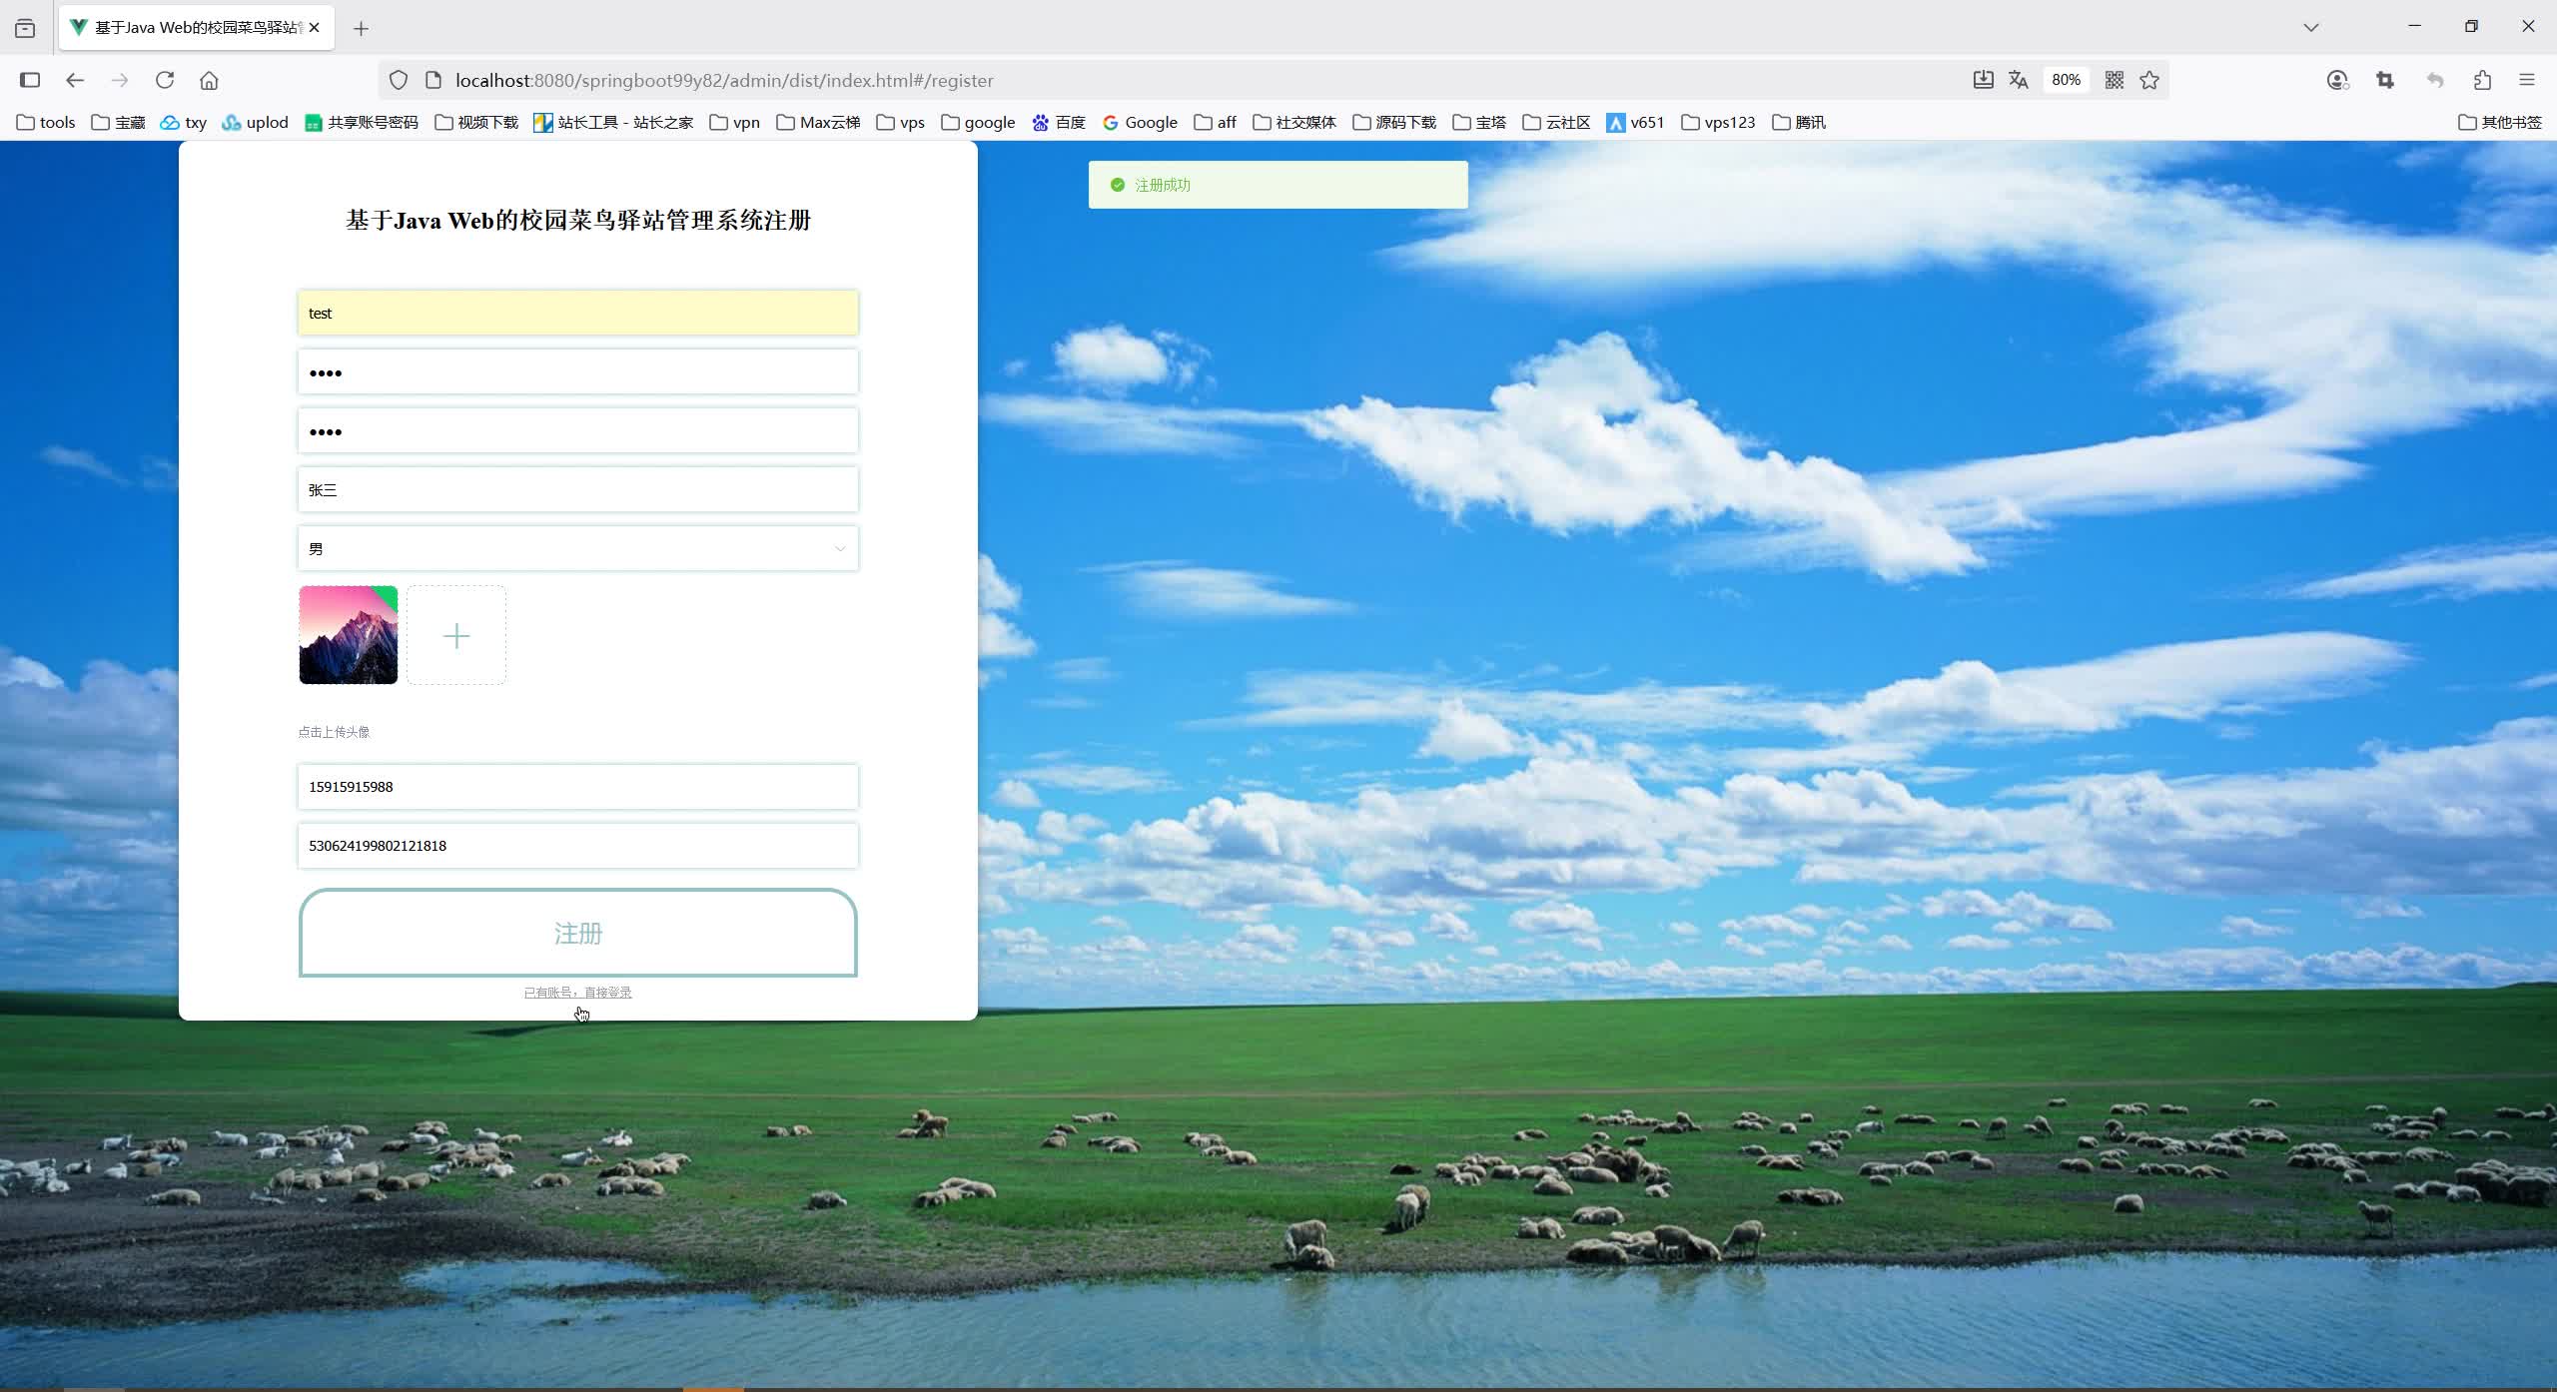
Task: Go to browser home page
Action: (209, 80)
